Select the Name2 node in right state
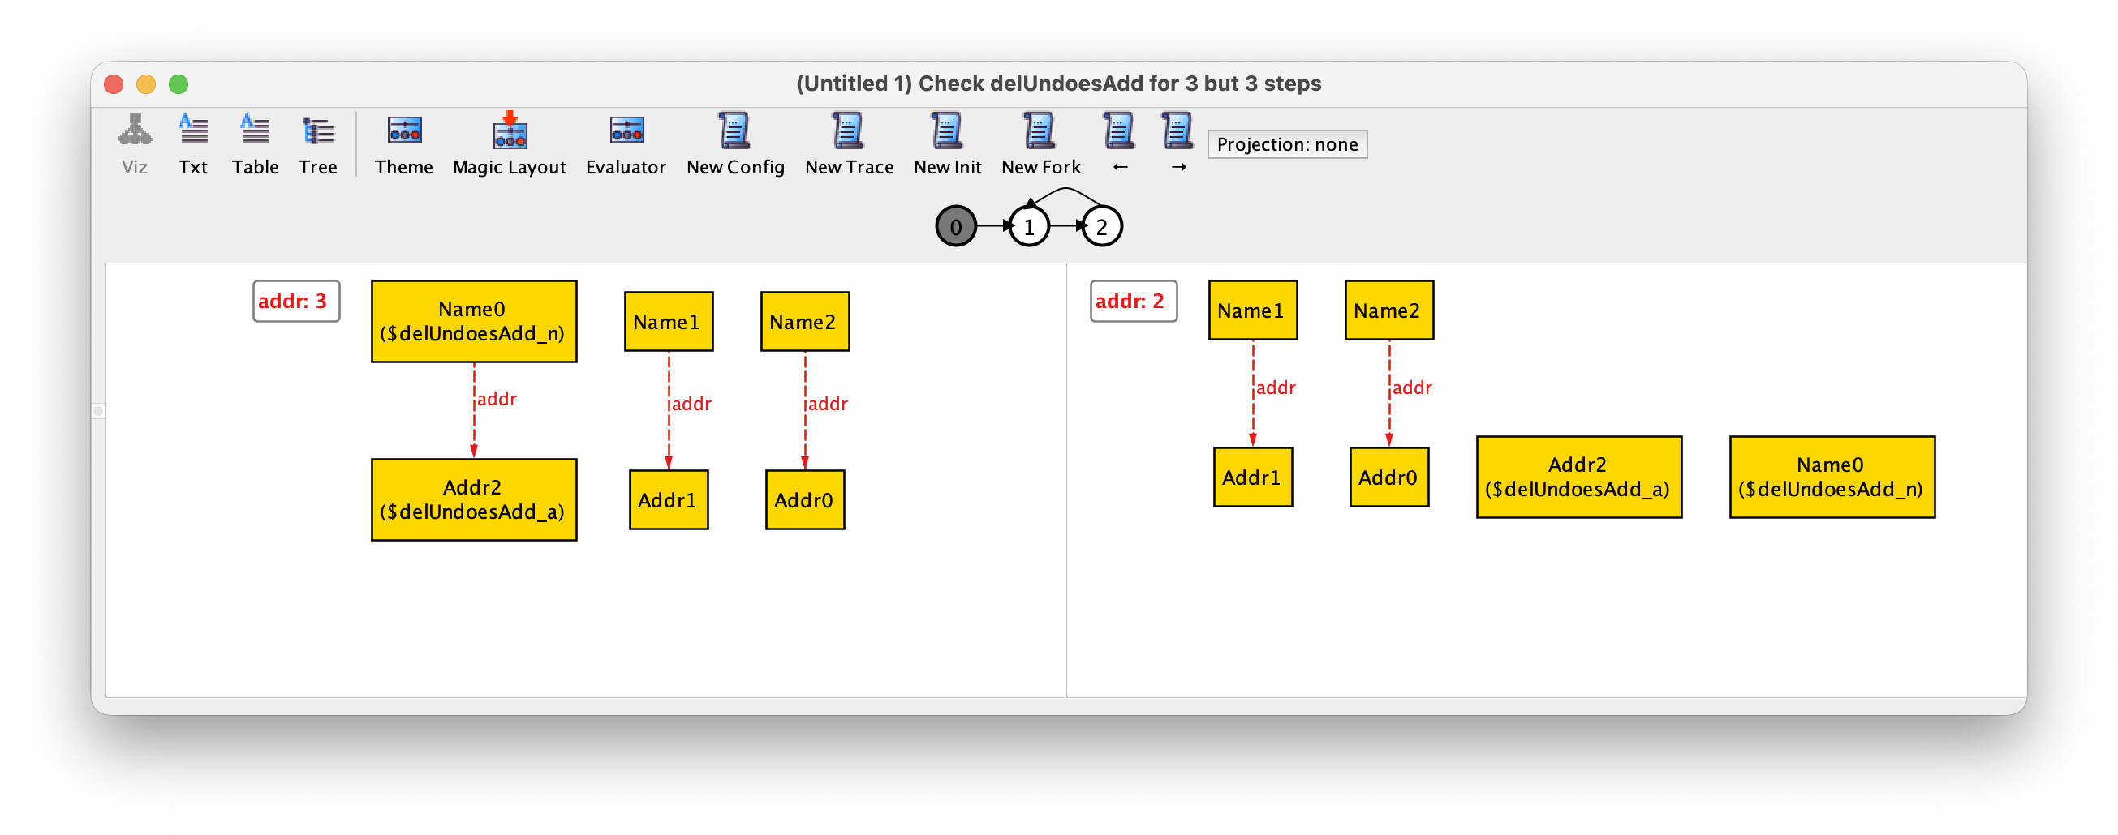Image resolution: width=2118 pixels, height=835 pixels. 1388,310
